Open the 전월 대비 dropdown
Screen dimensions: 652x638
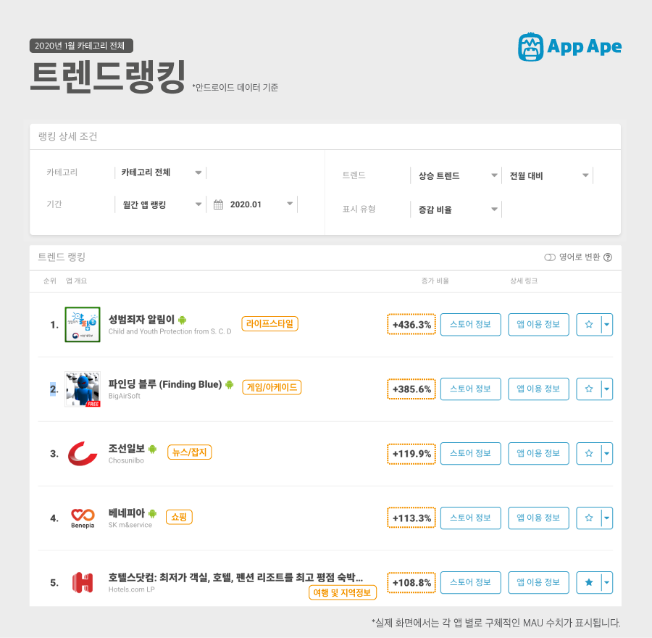[548, 175]
